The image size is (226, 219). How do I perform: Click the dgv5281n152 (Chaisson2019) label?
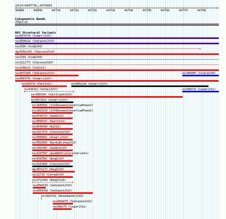(35, 52)
